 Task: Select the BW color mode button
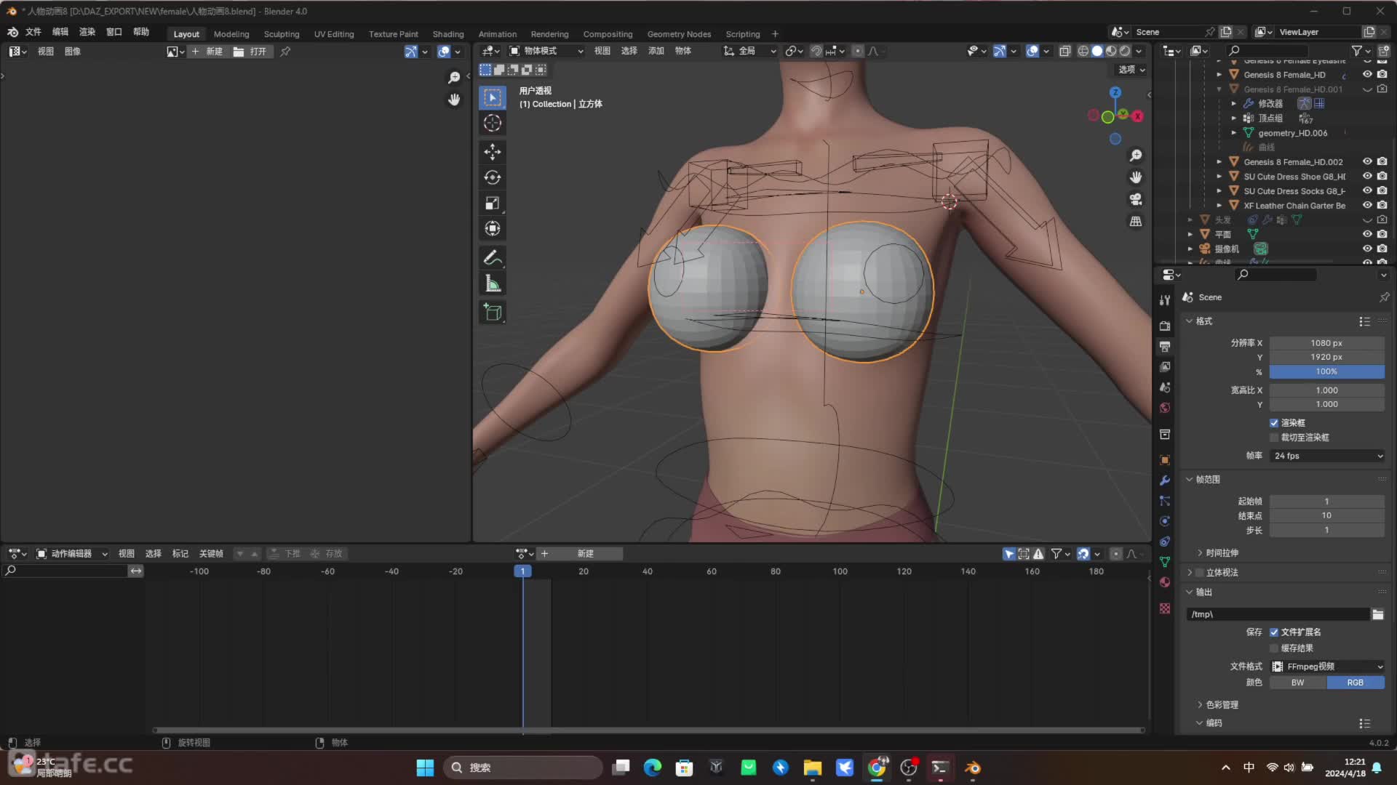coord(1298,683)
